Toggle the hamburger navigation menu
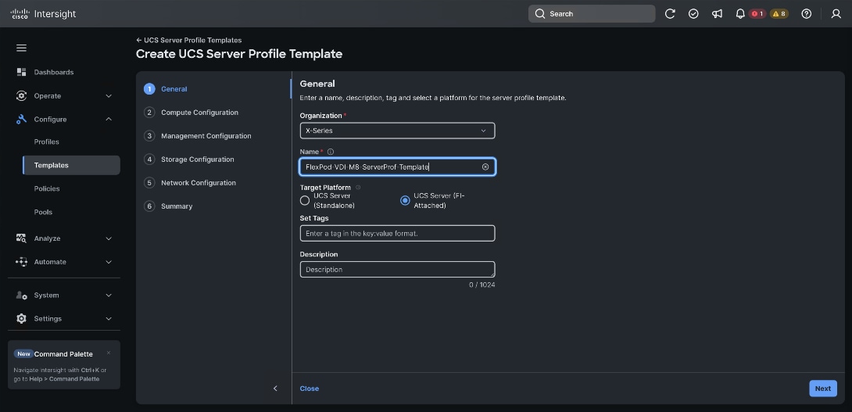Screen dimensions: 852x412 21,48
